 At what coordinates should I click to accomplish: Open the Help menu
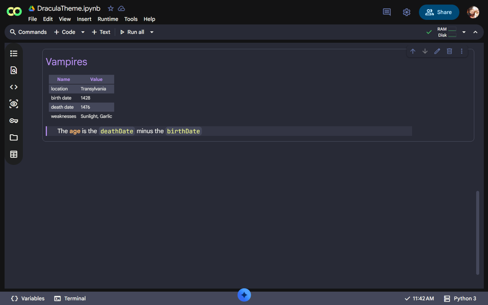pyautogui.click(x=150, y=19)
